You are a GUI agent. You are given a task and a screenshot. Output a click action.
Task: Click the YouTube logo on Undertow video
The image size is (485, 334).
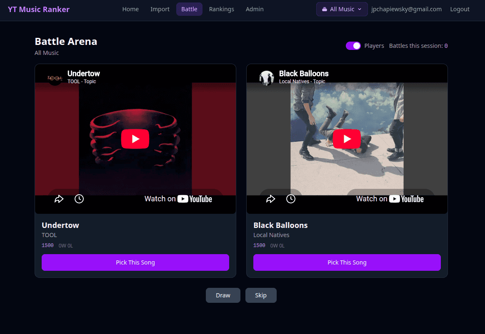[195, 199]
